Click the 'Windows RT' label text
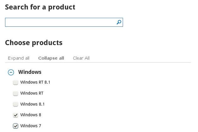This screenshot has width=198, height=132. (32, 93)
